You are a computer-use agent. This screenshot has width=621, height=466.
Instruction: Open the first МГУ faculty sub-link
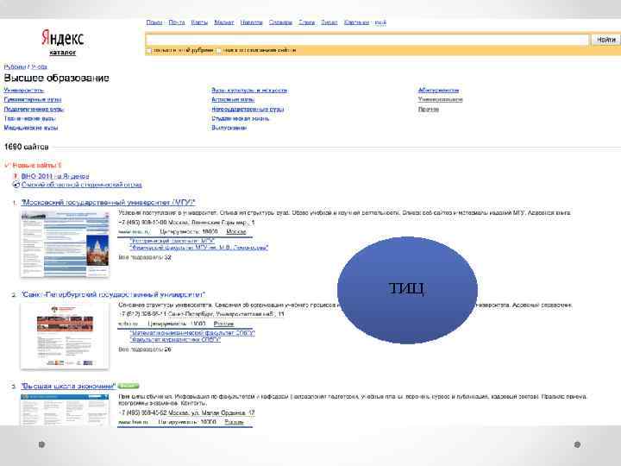(x=172, y=241)
